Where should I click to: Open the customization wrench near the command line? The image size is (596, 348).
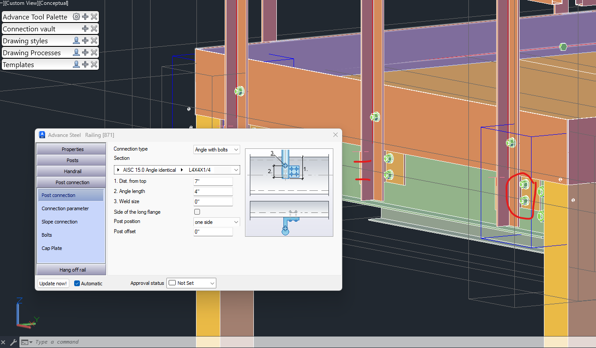tap(14, 342)
